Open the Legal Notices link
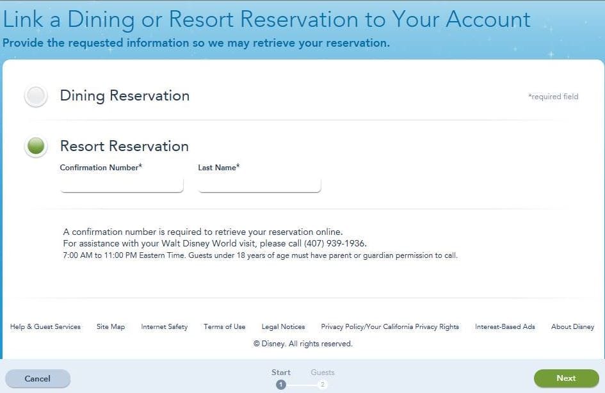This screenshot has height=393, width=605. [x=283, y=326]
